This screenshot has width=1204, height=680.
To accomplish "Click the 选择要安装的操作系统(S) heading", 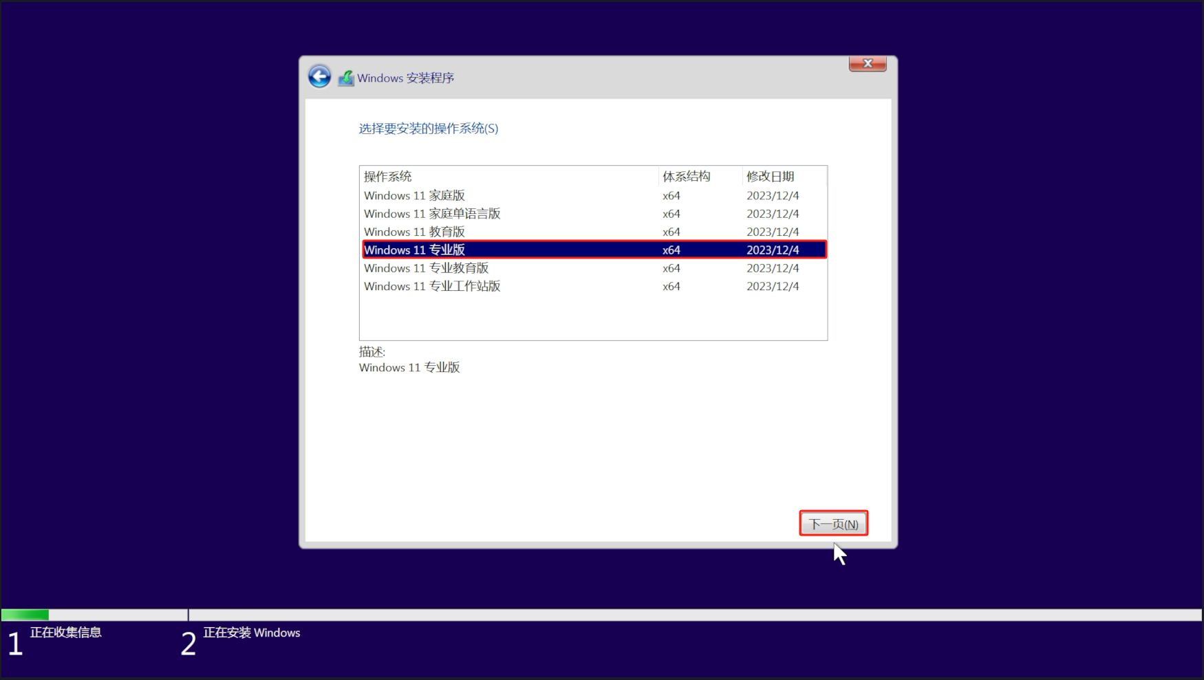I will 429,129.
